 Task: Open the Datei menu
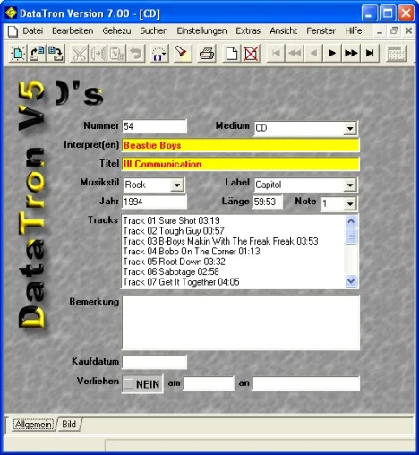point(33,30)
